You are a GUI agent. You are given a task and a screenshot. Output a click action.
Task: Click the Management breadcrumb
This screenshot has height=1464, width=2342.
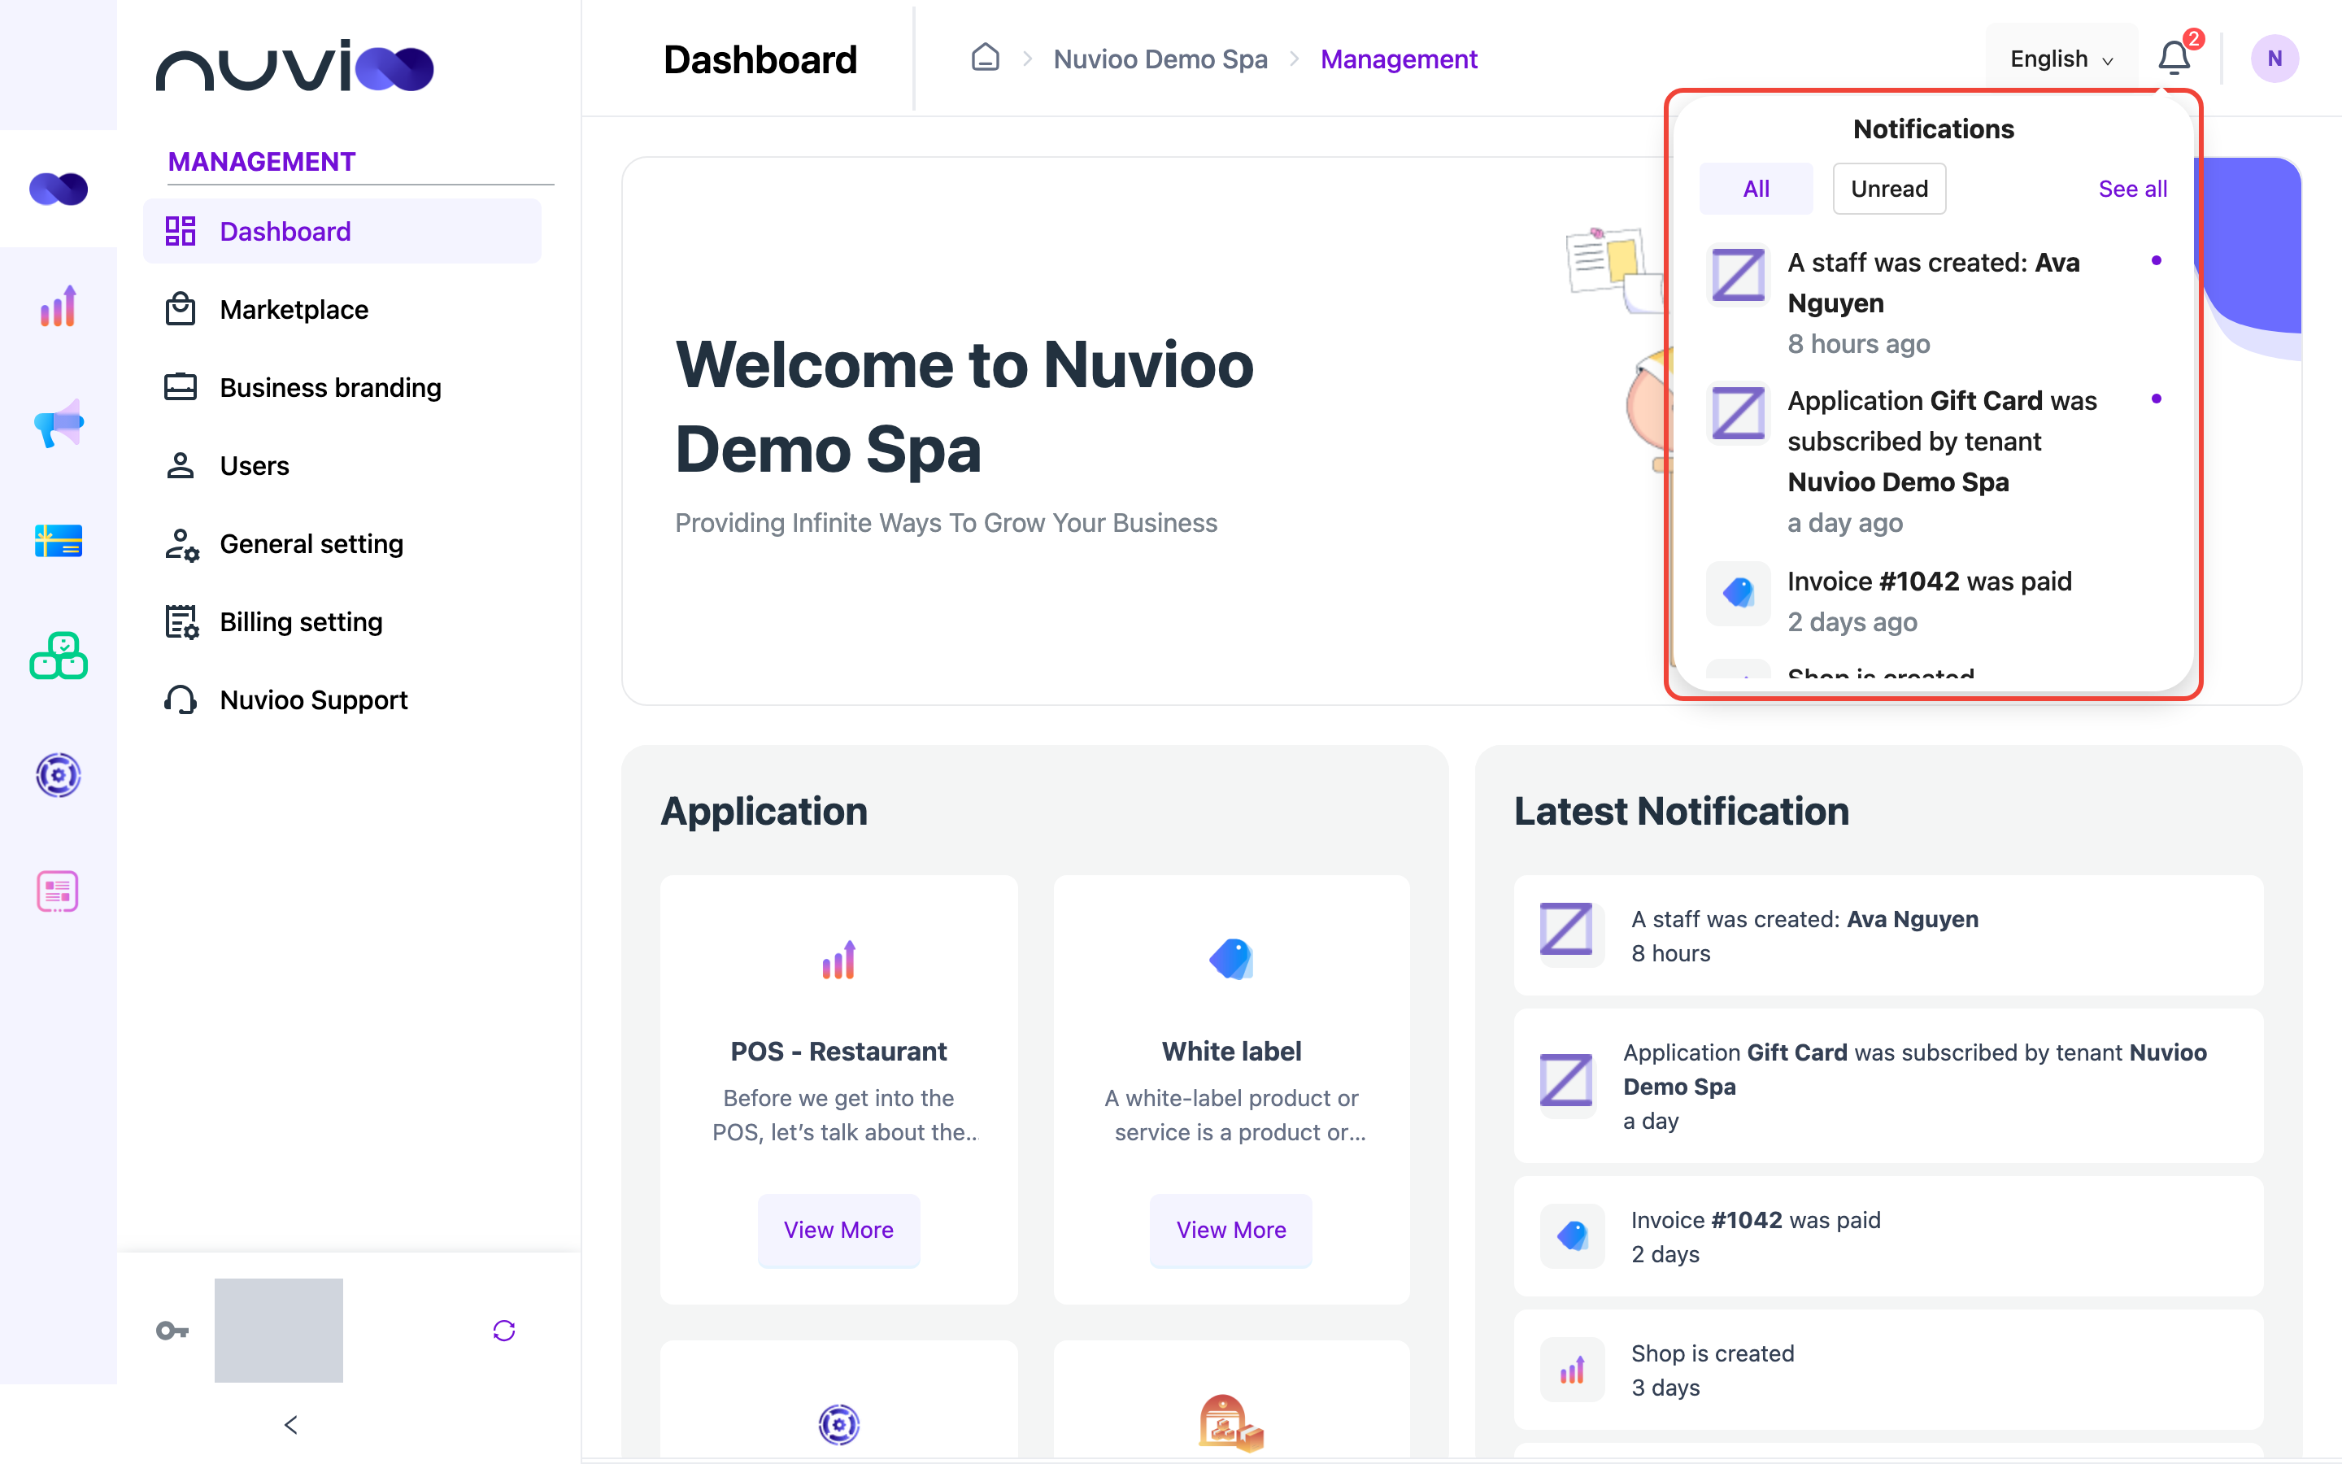coord(1399,59)
